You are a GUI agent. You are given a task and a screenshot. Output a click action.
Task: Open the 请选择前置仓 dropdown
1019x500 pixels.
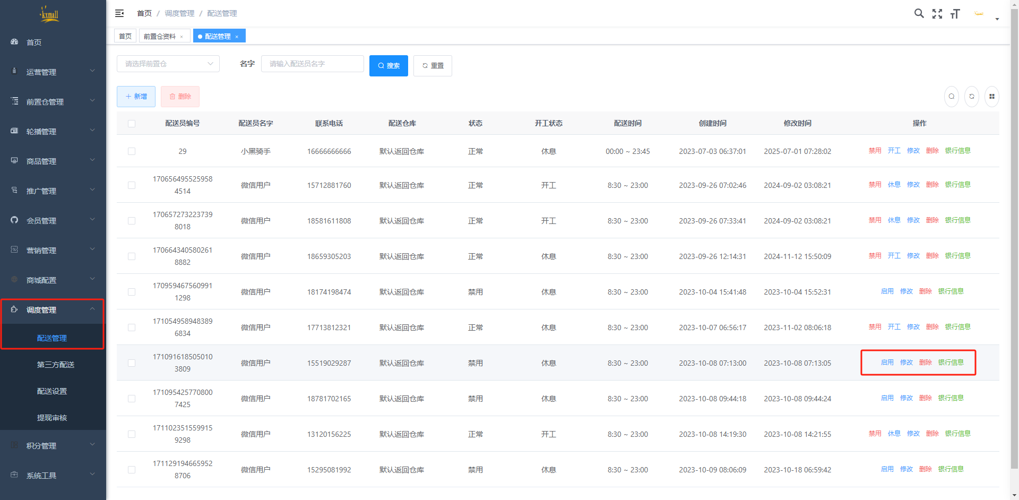(x=168, y=64)
